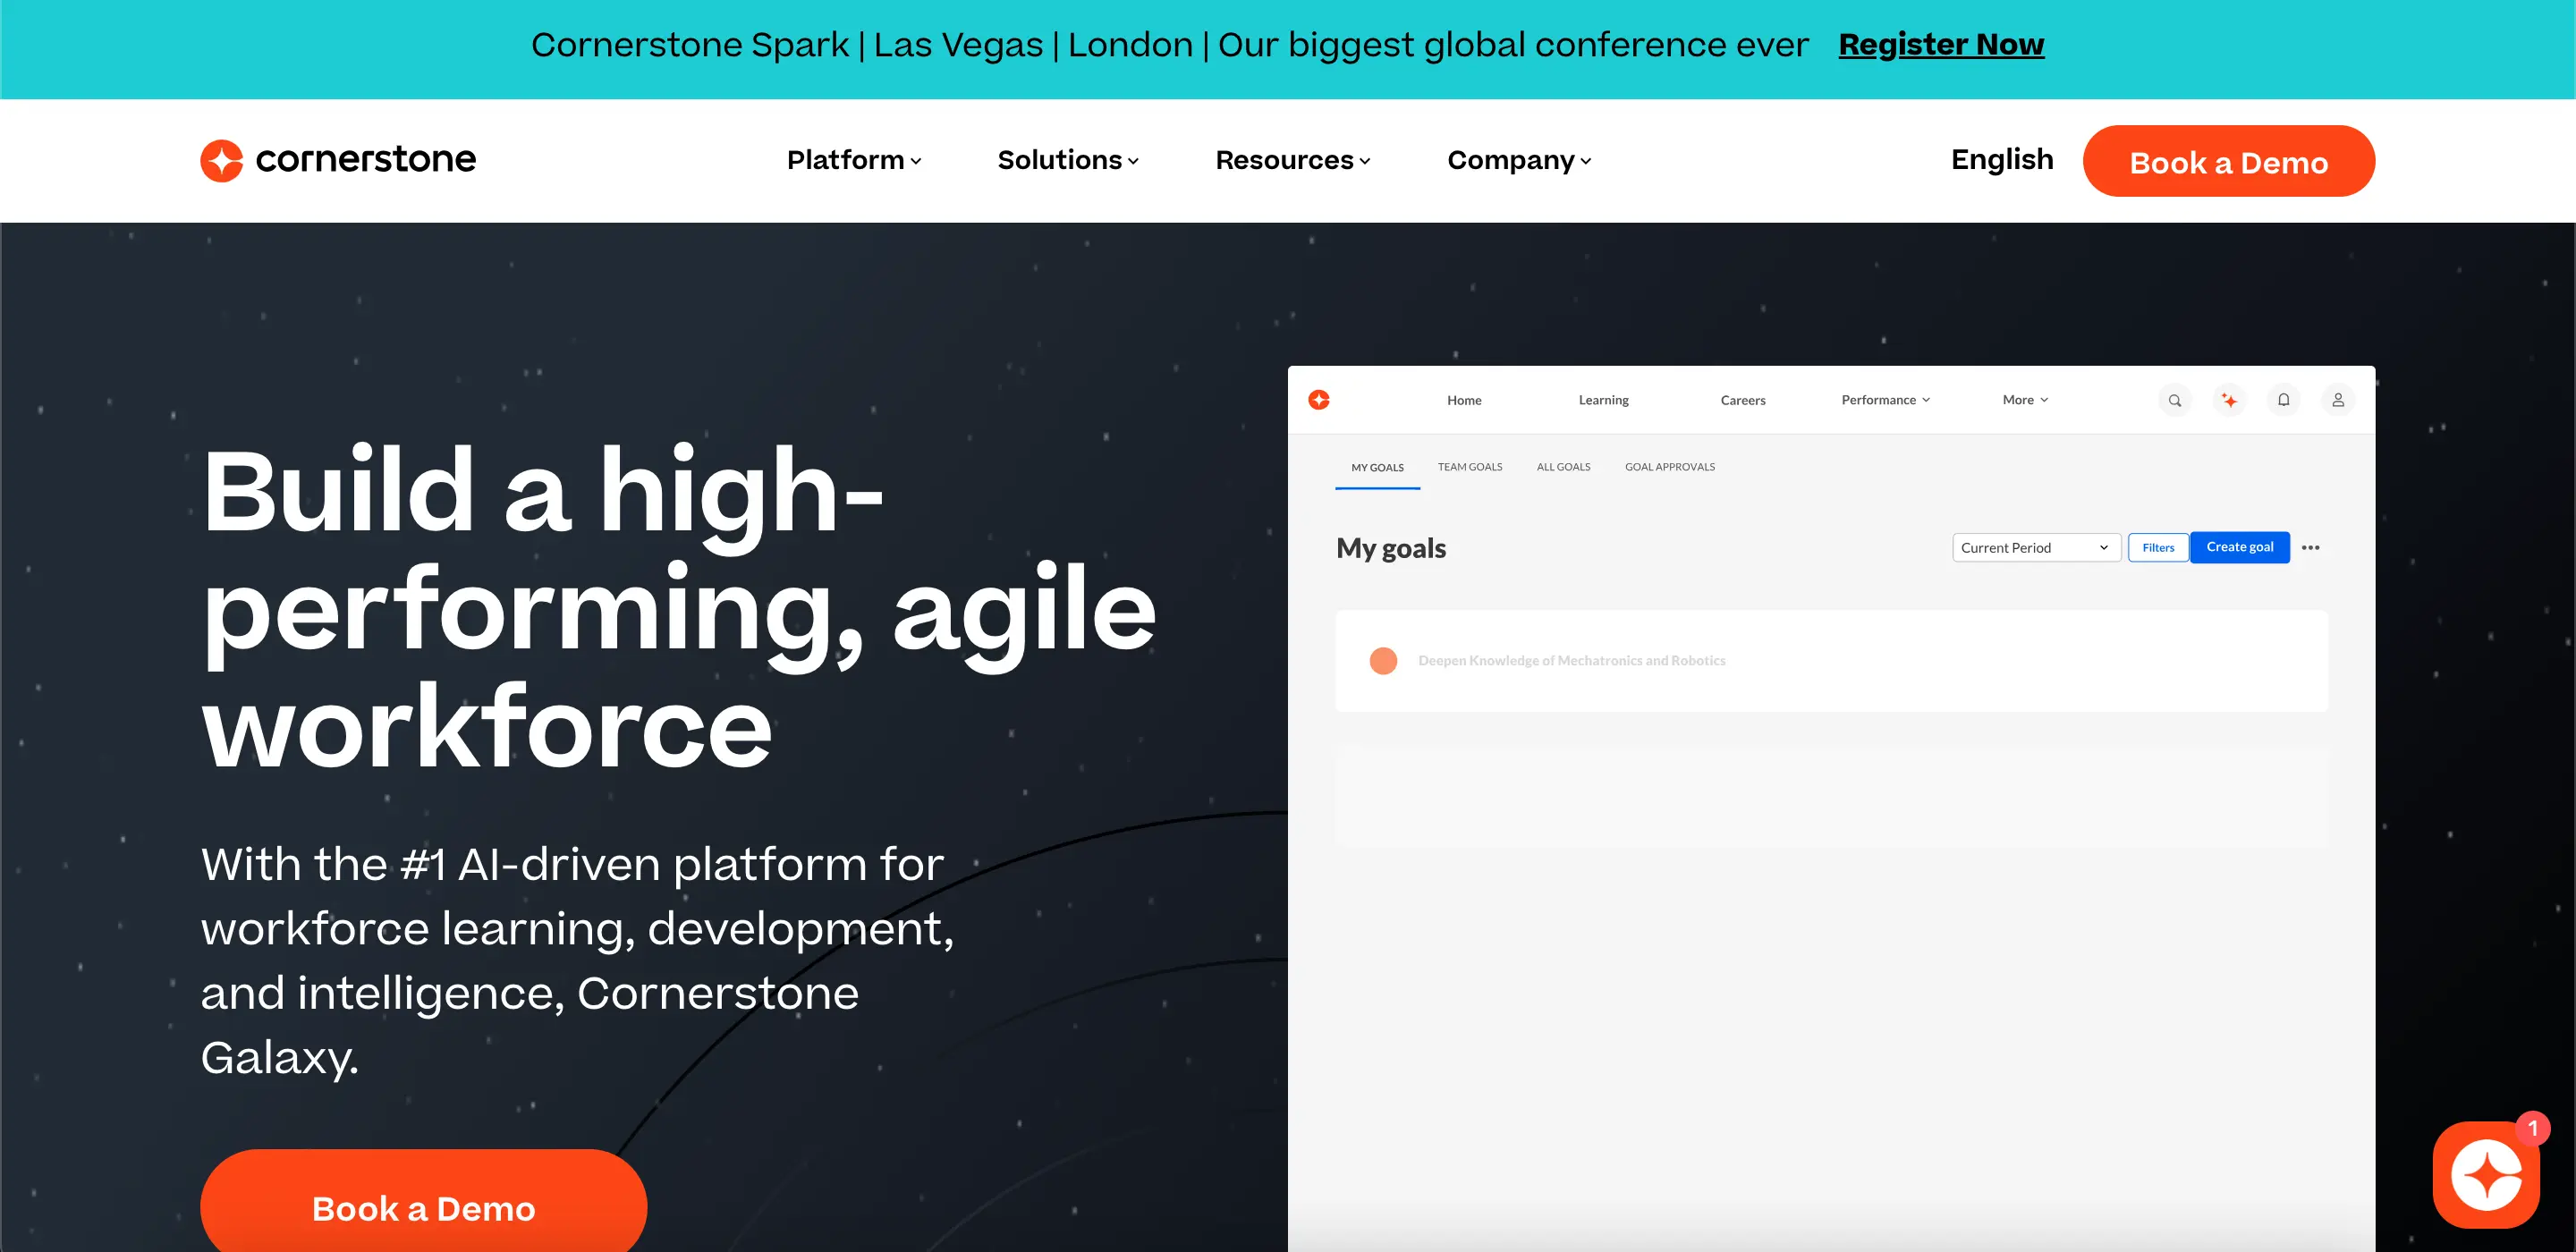Open the three-dot more options menu
The height and width of the screenshot is (1252, 2576).
click(x=2311, y=548)
